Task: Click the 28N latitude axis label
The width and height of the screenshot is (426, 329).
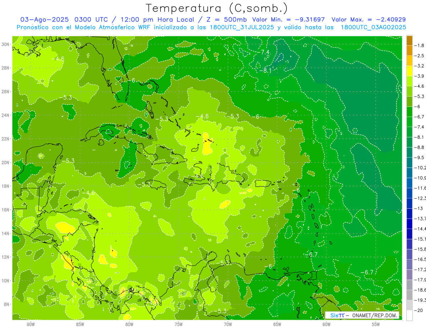Action: [6, 68]
